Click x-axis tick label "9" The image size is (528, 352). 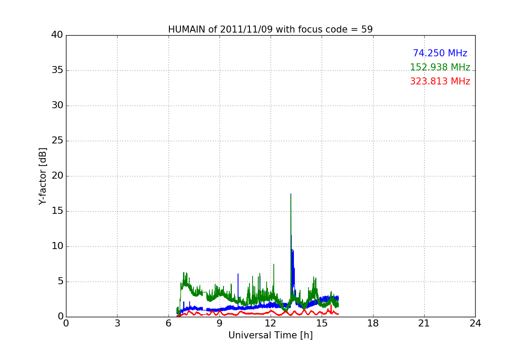(220, 323)
